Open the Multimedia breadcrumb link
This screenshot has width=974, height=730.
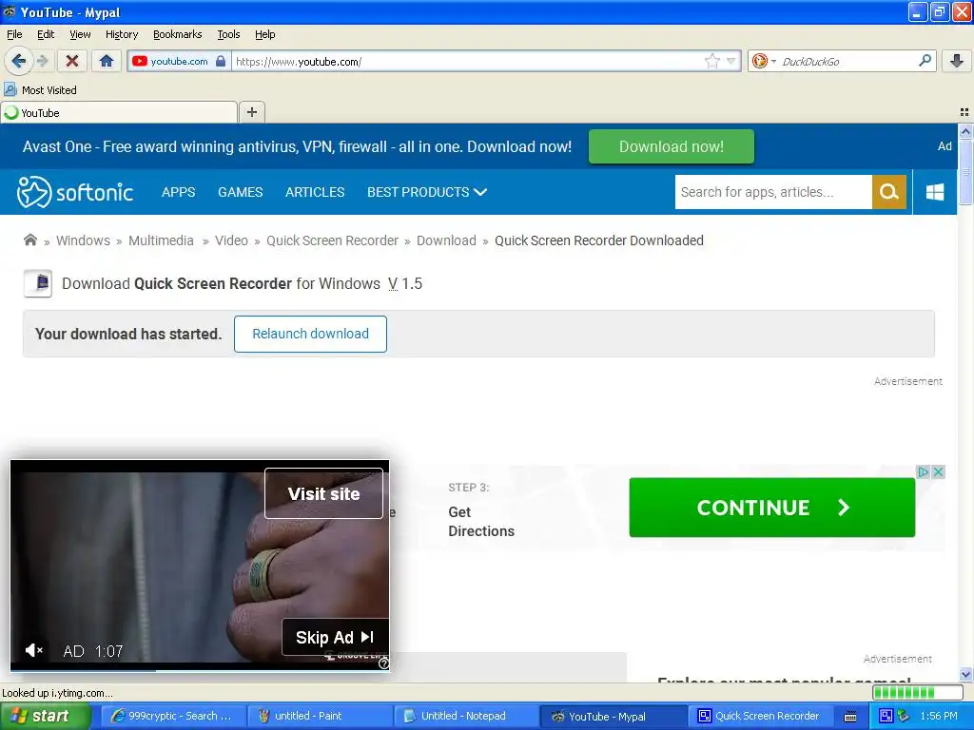161,240
